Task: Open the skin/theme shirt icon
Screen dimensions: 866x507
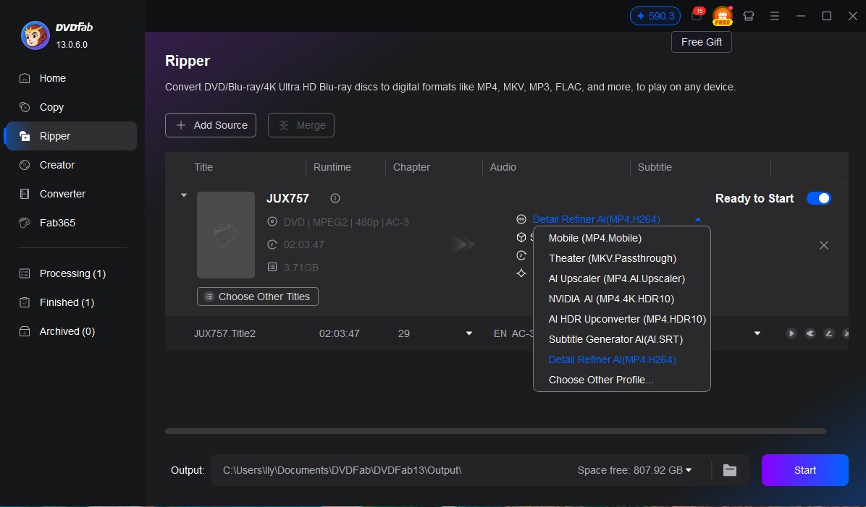Action: (x=749, y=16)
